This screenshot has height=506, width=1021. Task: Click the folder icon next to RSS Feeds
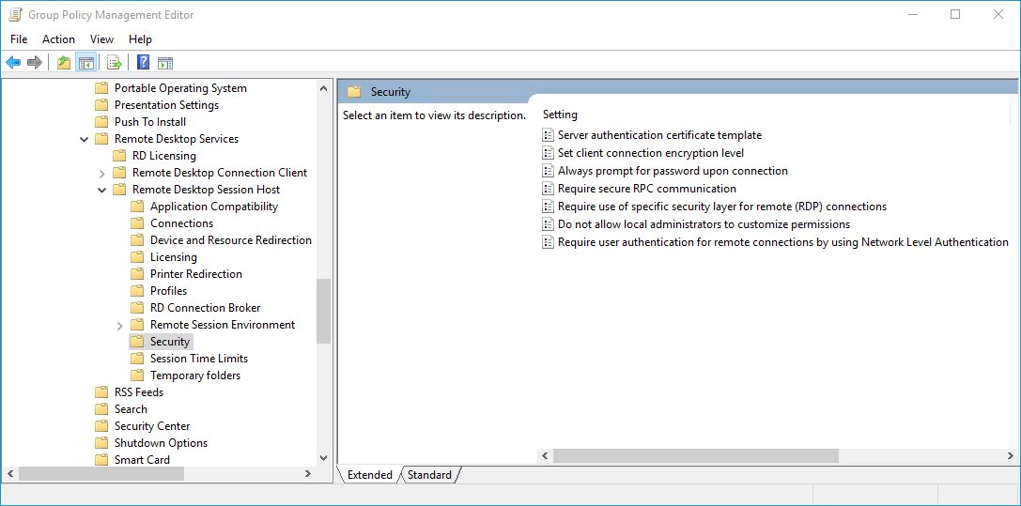101,392
